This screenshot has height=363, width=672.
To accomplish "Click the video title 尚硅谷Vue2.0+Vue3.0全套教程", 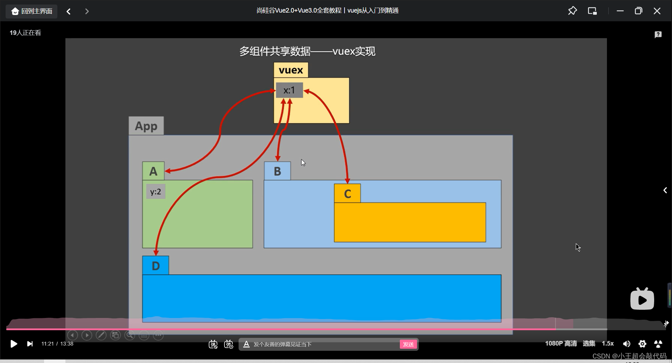I will [x=327, y=11].
